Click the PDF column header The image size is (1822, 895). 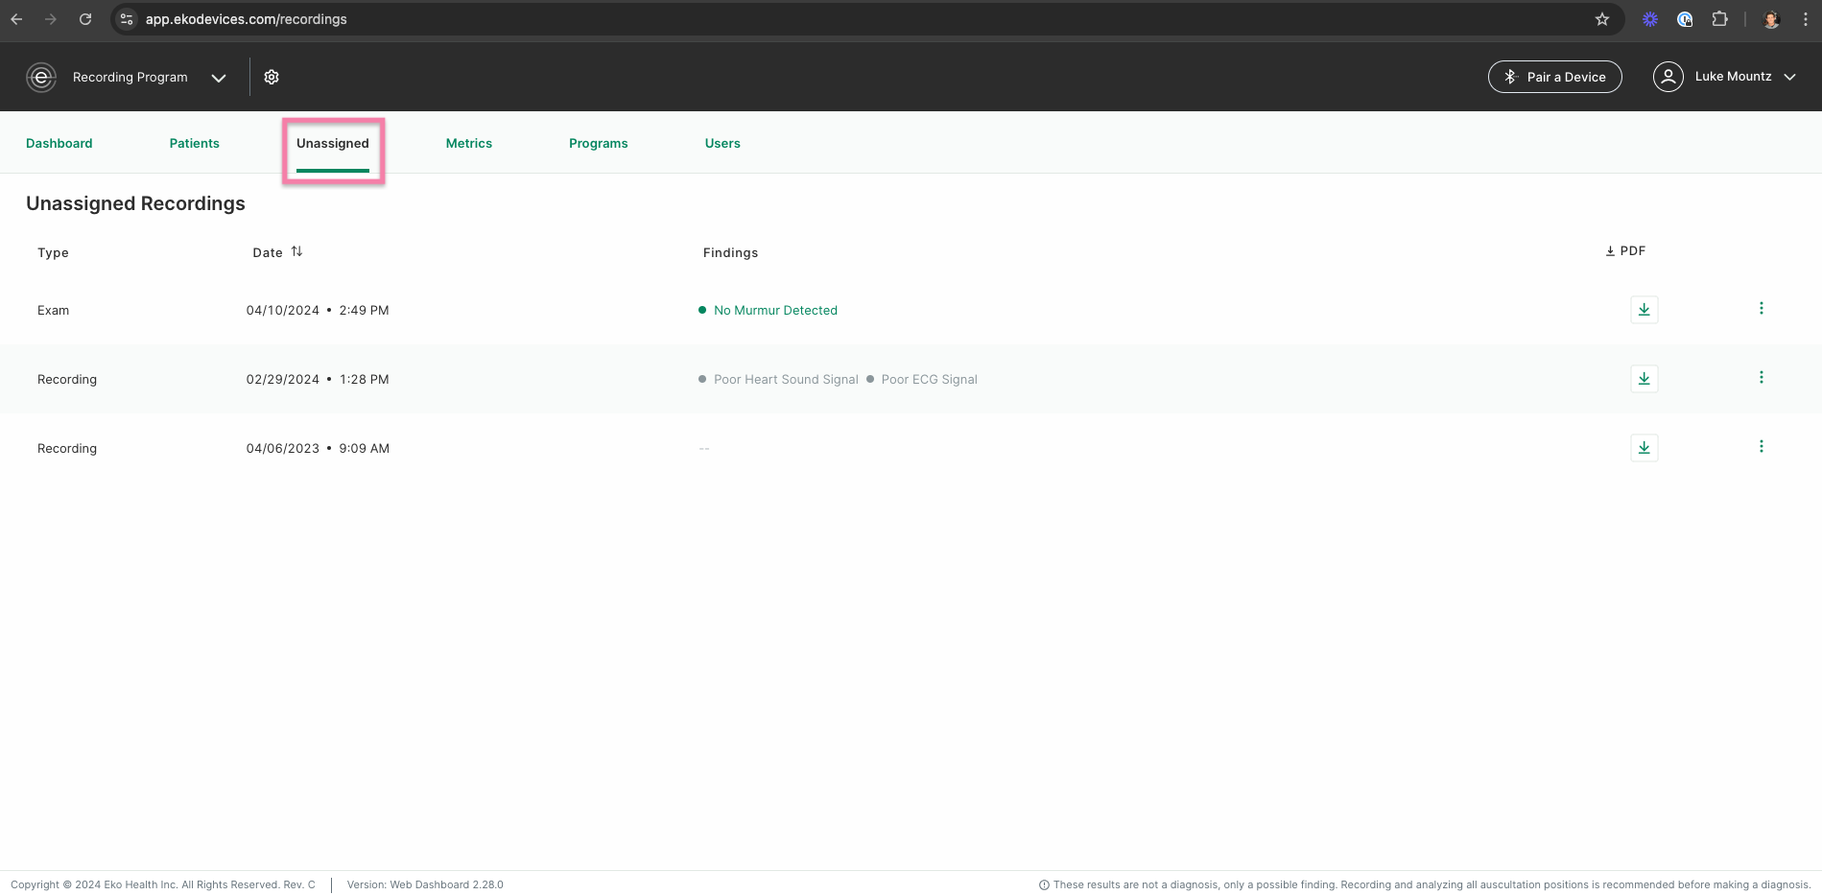[1625, 251]
